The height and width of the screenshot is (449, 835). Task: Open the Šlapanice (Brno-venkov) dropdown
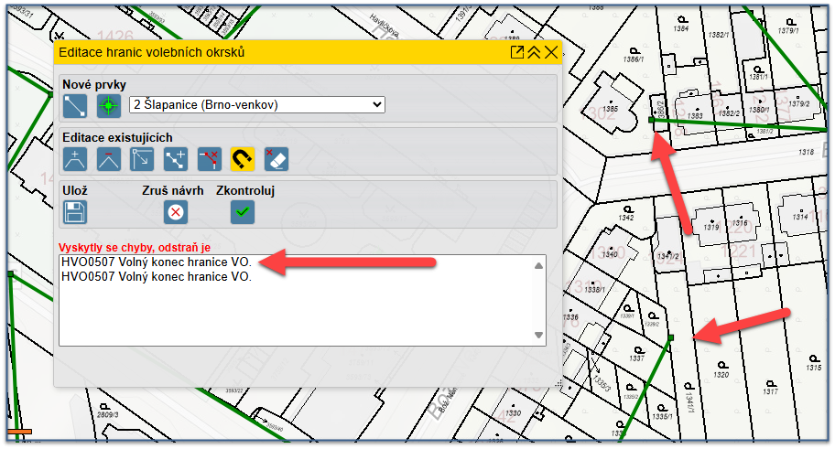[x=257, y=105]
